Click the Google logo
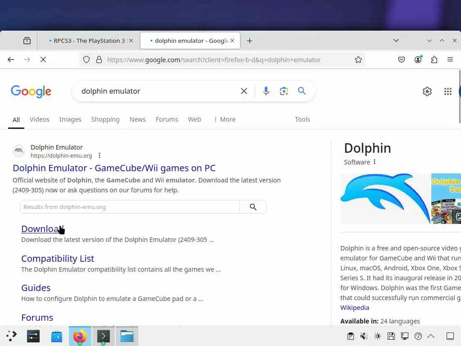This screenshot has width=461, height=346. coord(31,91)
